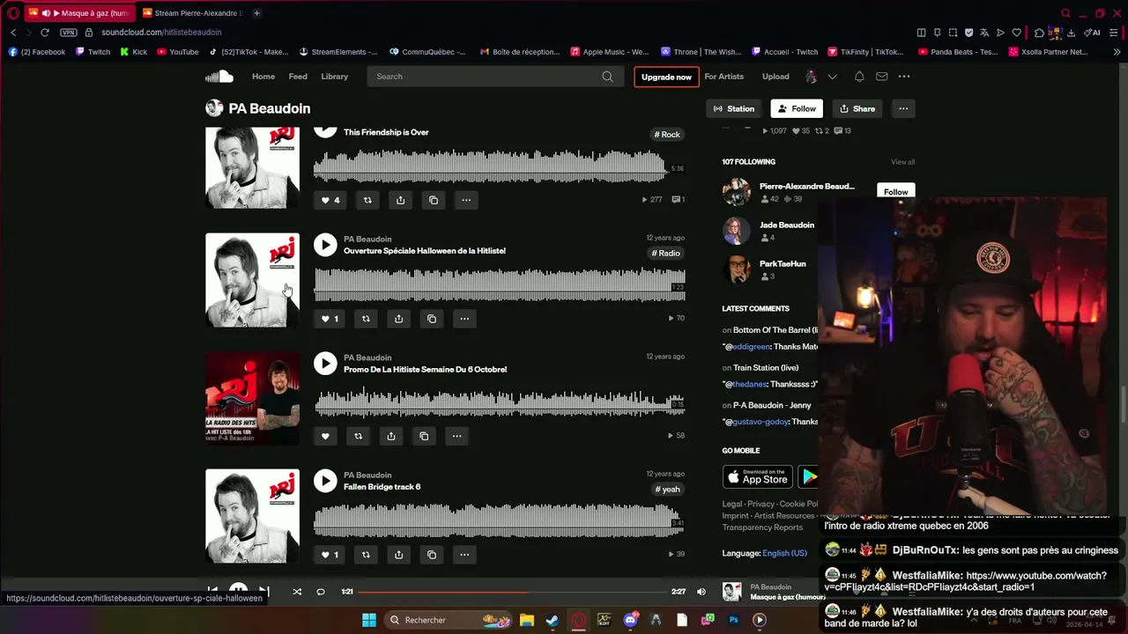Viewport: 1128px width, 634px height.
Task: Open the Facebook bookmark
Action: [x=37, y=52]
